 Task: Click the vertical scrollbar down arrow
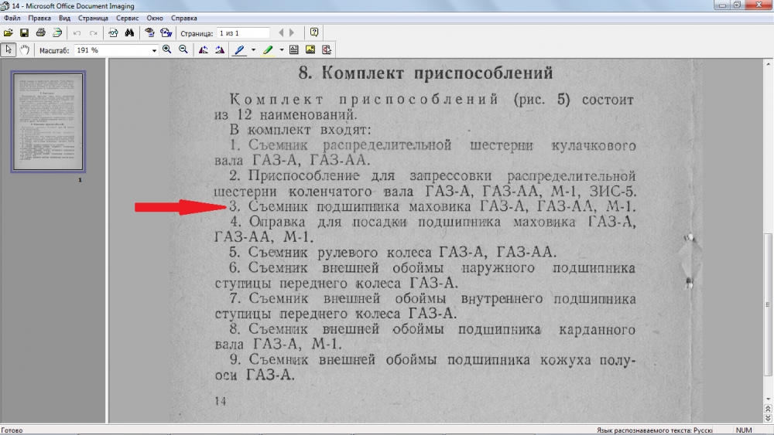768,399
